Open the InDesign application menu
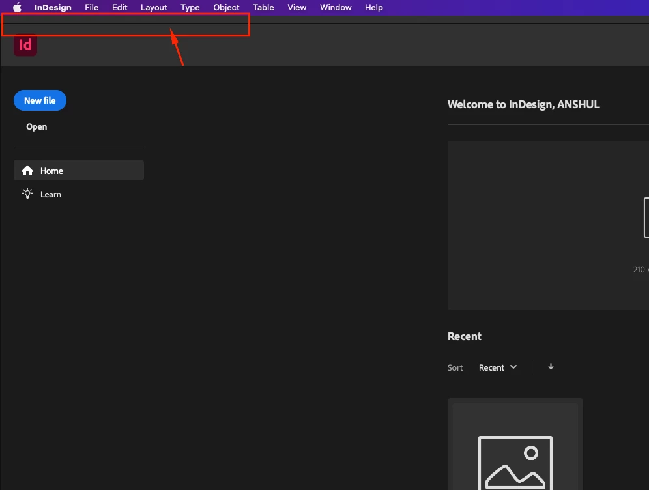The width and height of the screenshot is (649, 490). pos(53,7)
